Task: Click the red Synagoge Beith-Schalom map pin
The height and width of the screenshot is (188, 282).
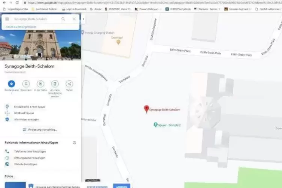Action: coord(146,109)
